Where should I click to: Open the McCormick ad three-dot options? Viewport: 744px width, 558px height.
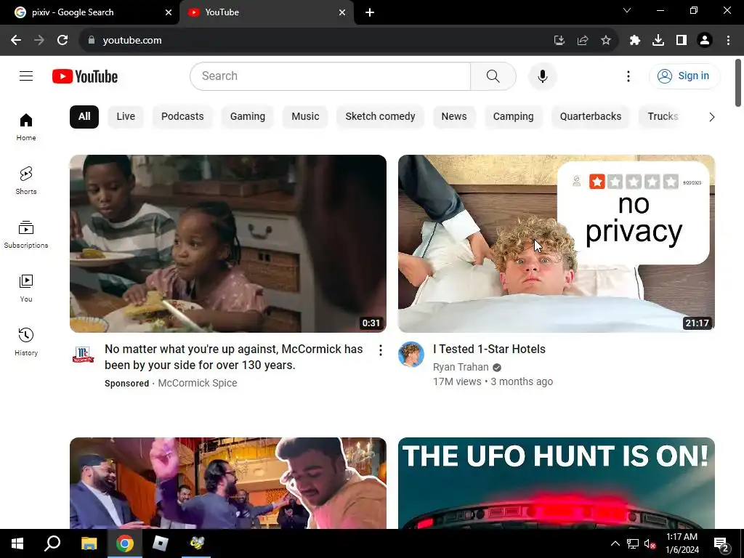(380, 350)
